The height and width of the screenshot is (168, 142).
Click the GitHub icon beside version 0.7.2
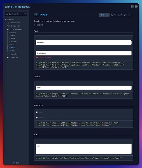tap(14, 163)
